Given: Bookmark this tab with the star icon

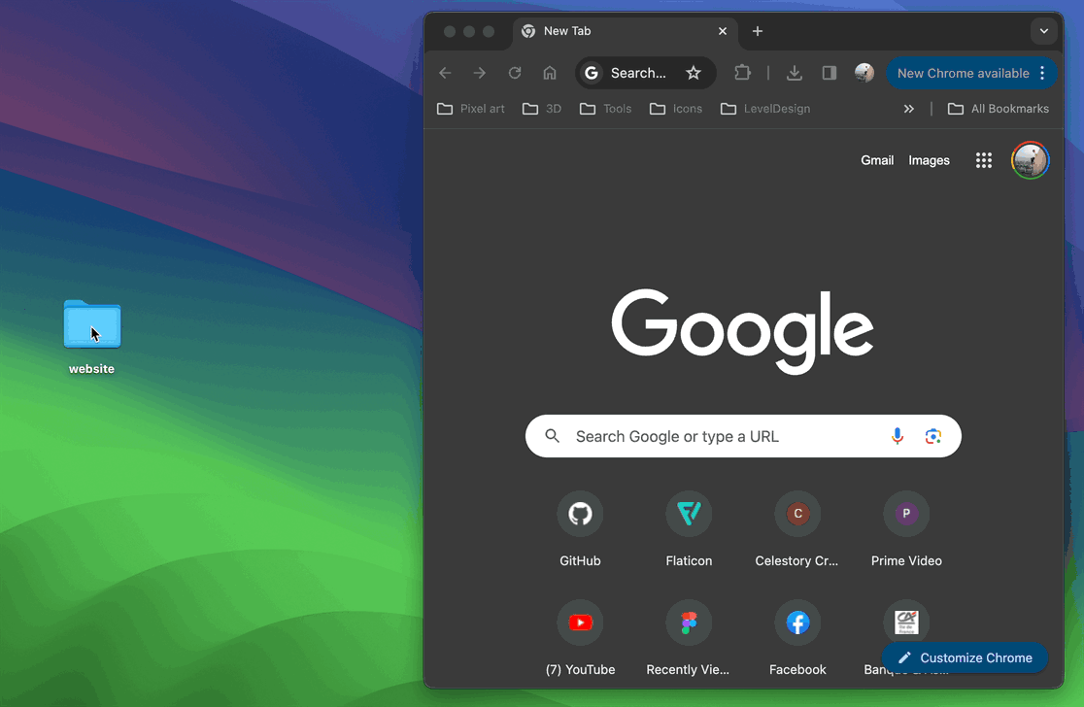Looking at the screenshot, I should pos(694,73).
